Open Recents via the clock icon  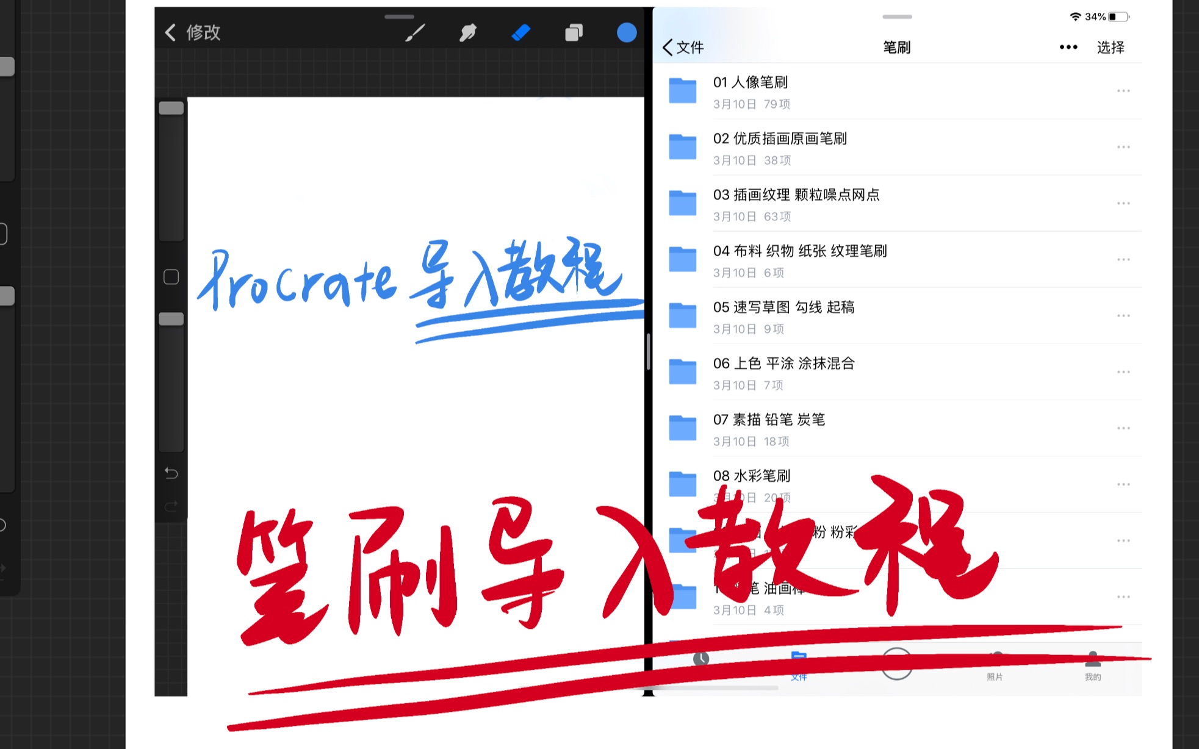pyautogui.click(x=702, y=659)
